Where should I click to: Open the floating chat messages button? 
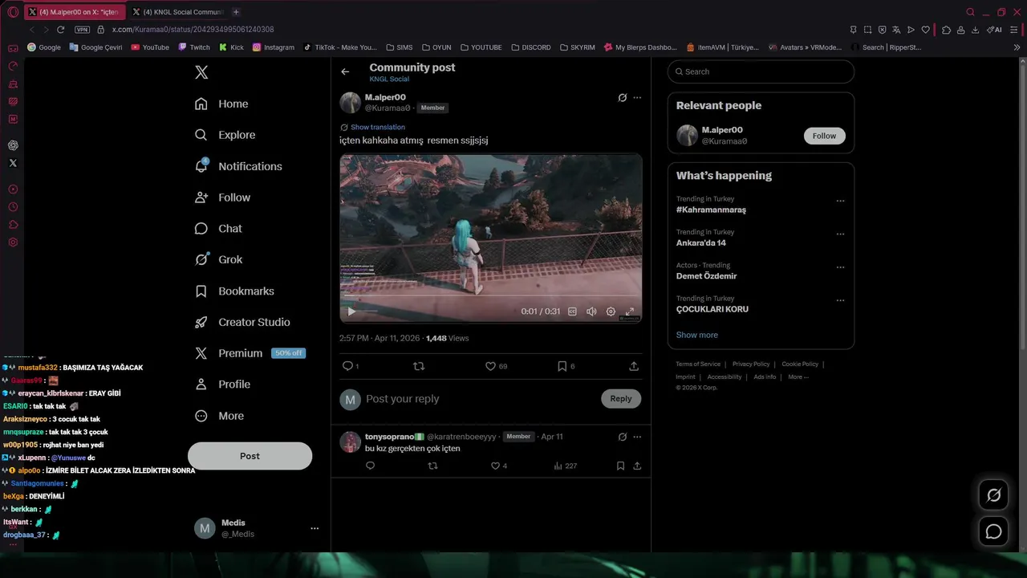tap(993, 531)
